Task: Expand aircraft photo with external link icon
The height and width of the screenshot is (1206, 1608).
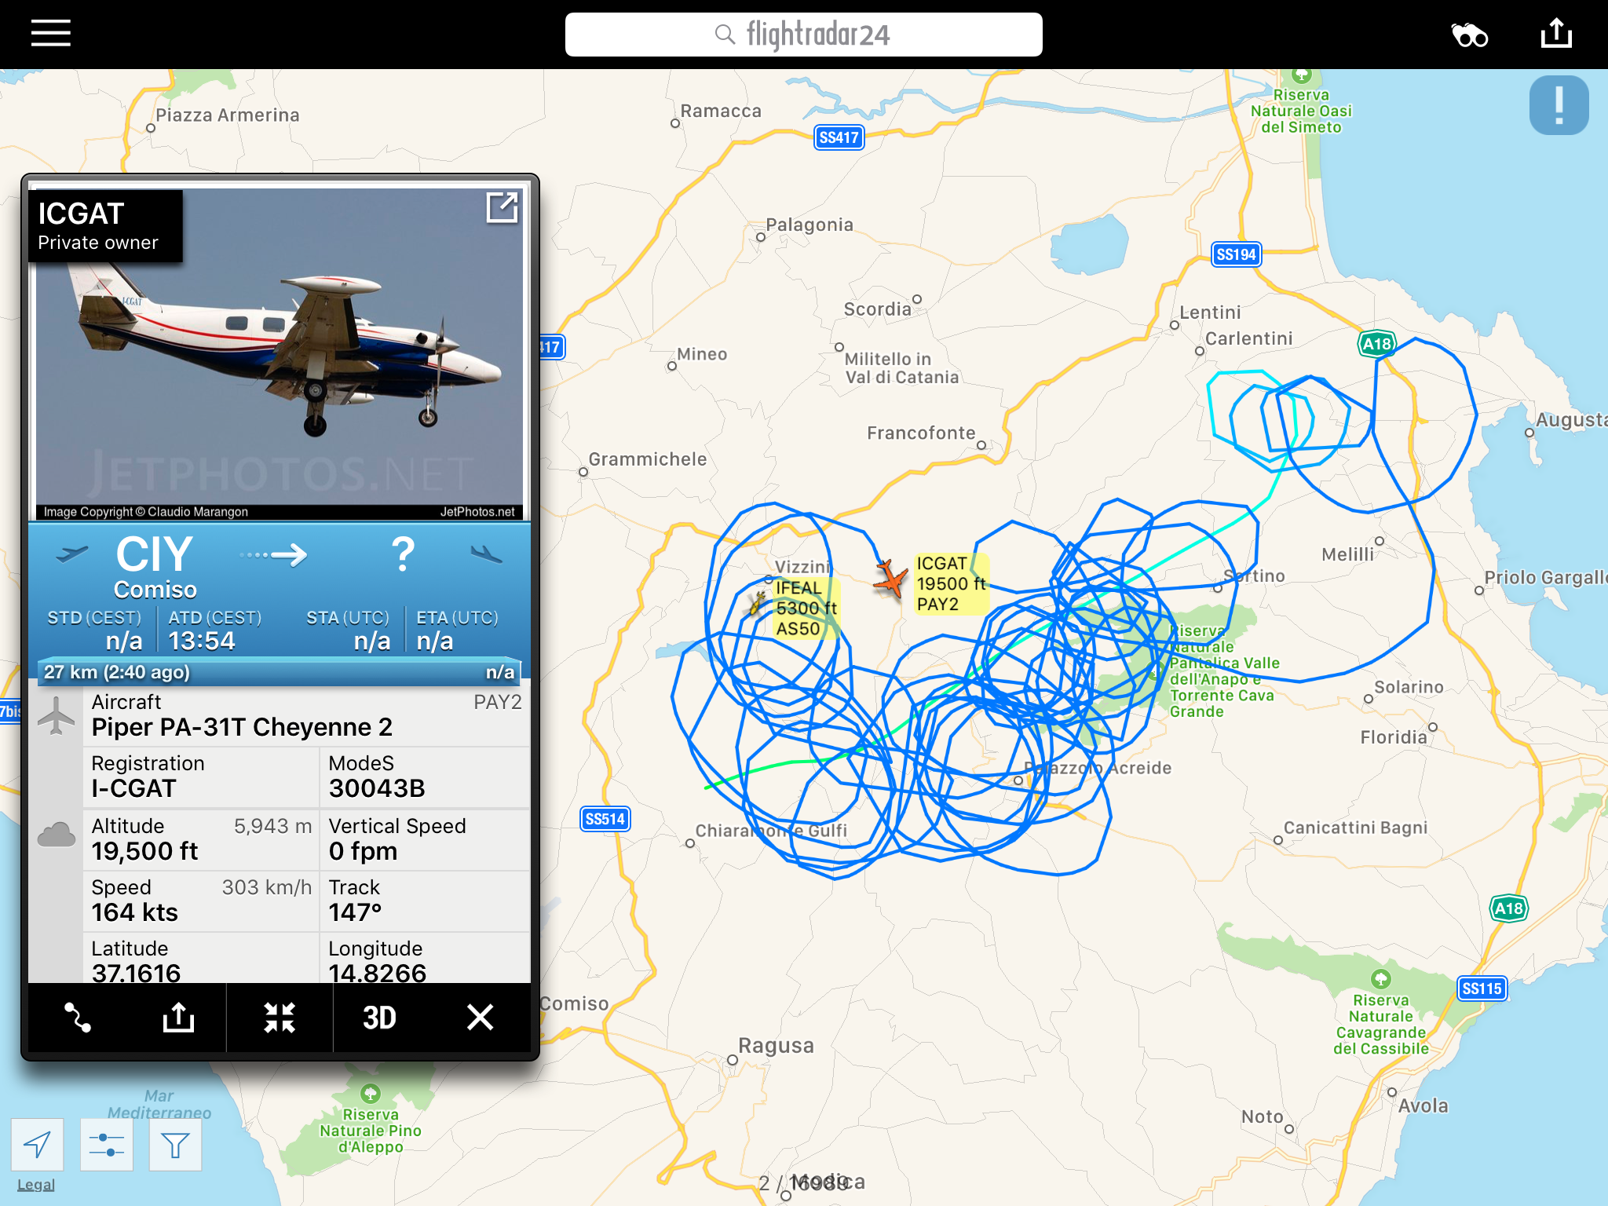Action: (x=502, y=208)
